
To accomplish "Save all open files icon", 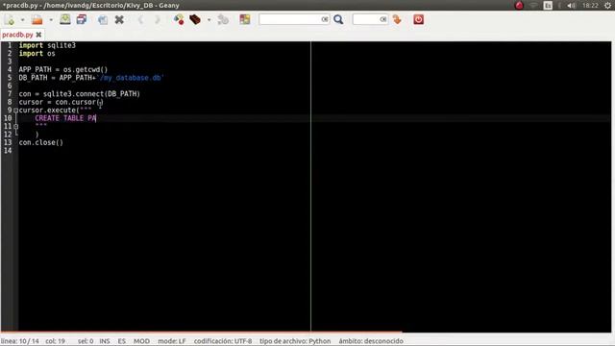I will pos(82,19).
